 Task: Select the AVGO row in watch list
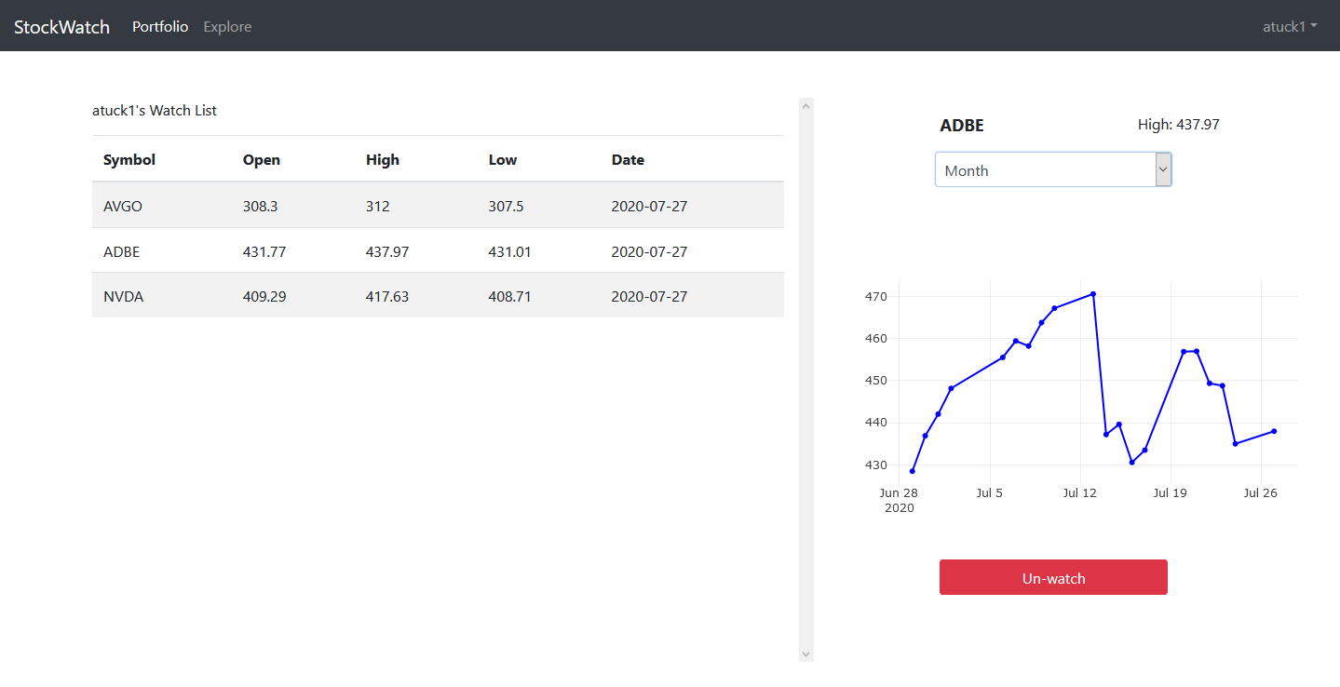click(x=123, y=206)
